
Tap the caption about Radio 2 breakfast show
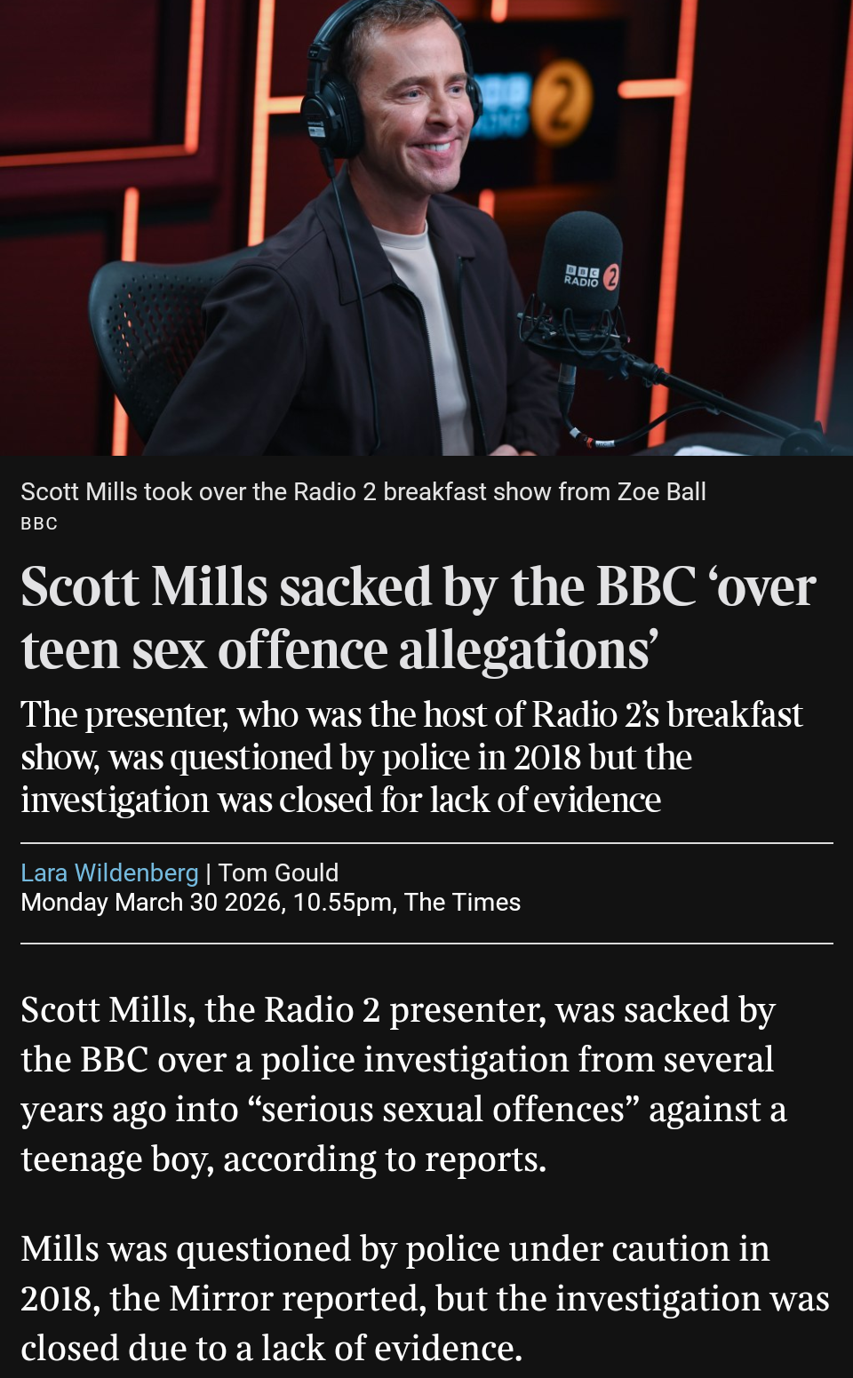pos(363,491)
